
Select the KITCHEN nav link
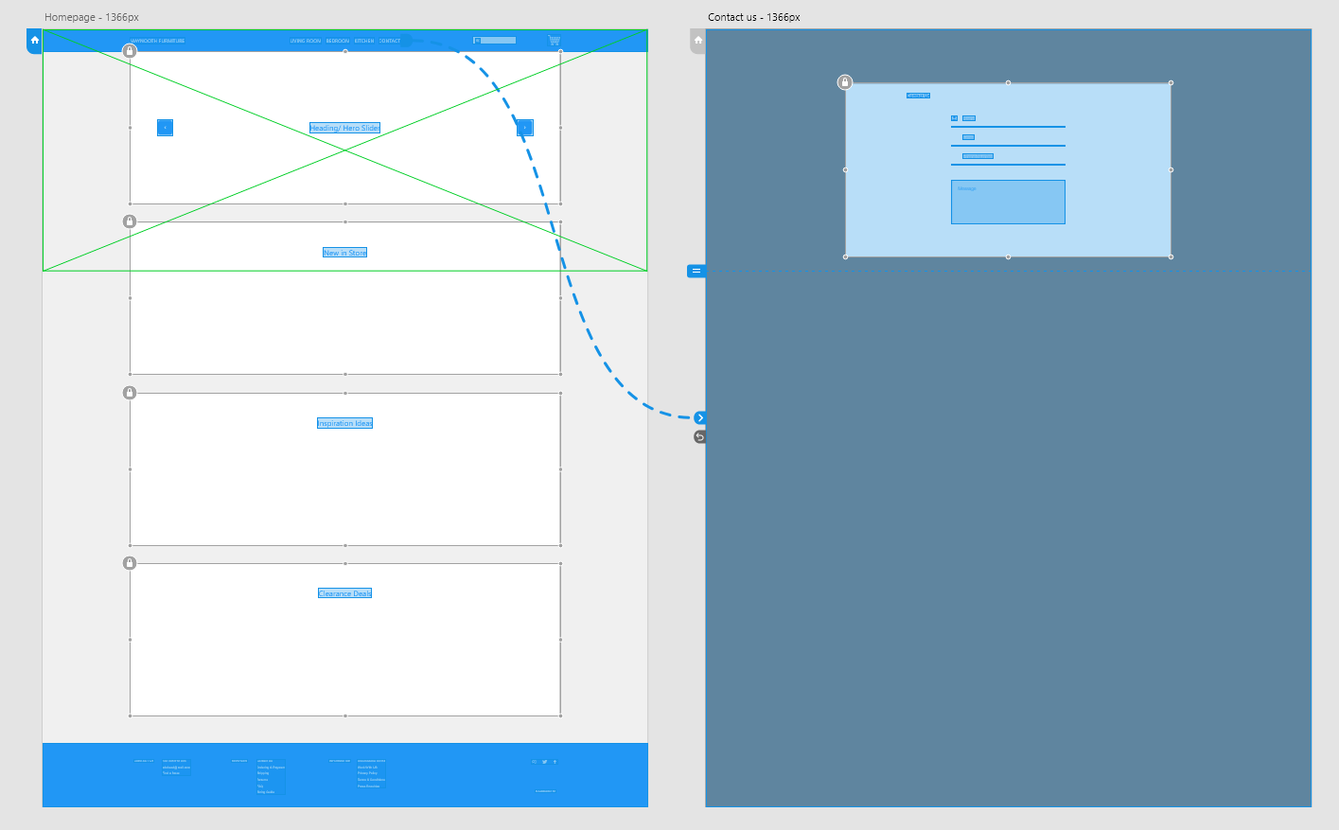coord(364,41)
